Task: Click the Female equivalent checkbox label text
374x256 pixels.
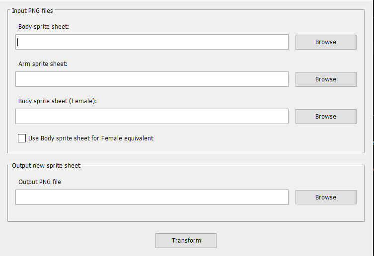Action: coord(91,138)
